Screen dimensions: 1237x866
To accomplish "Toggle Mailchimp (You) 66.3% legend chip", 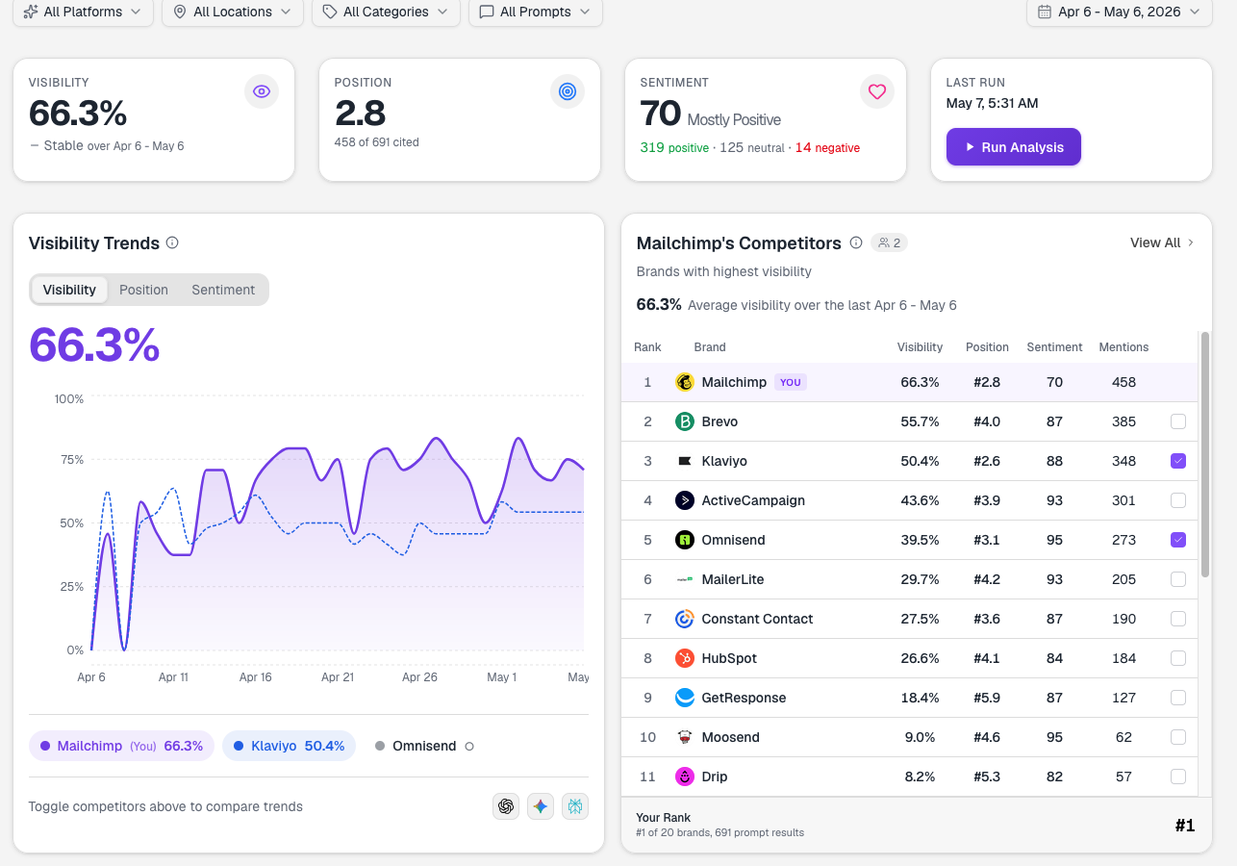I will (121, 746).
